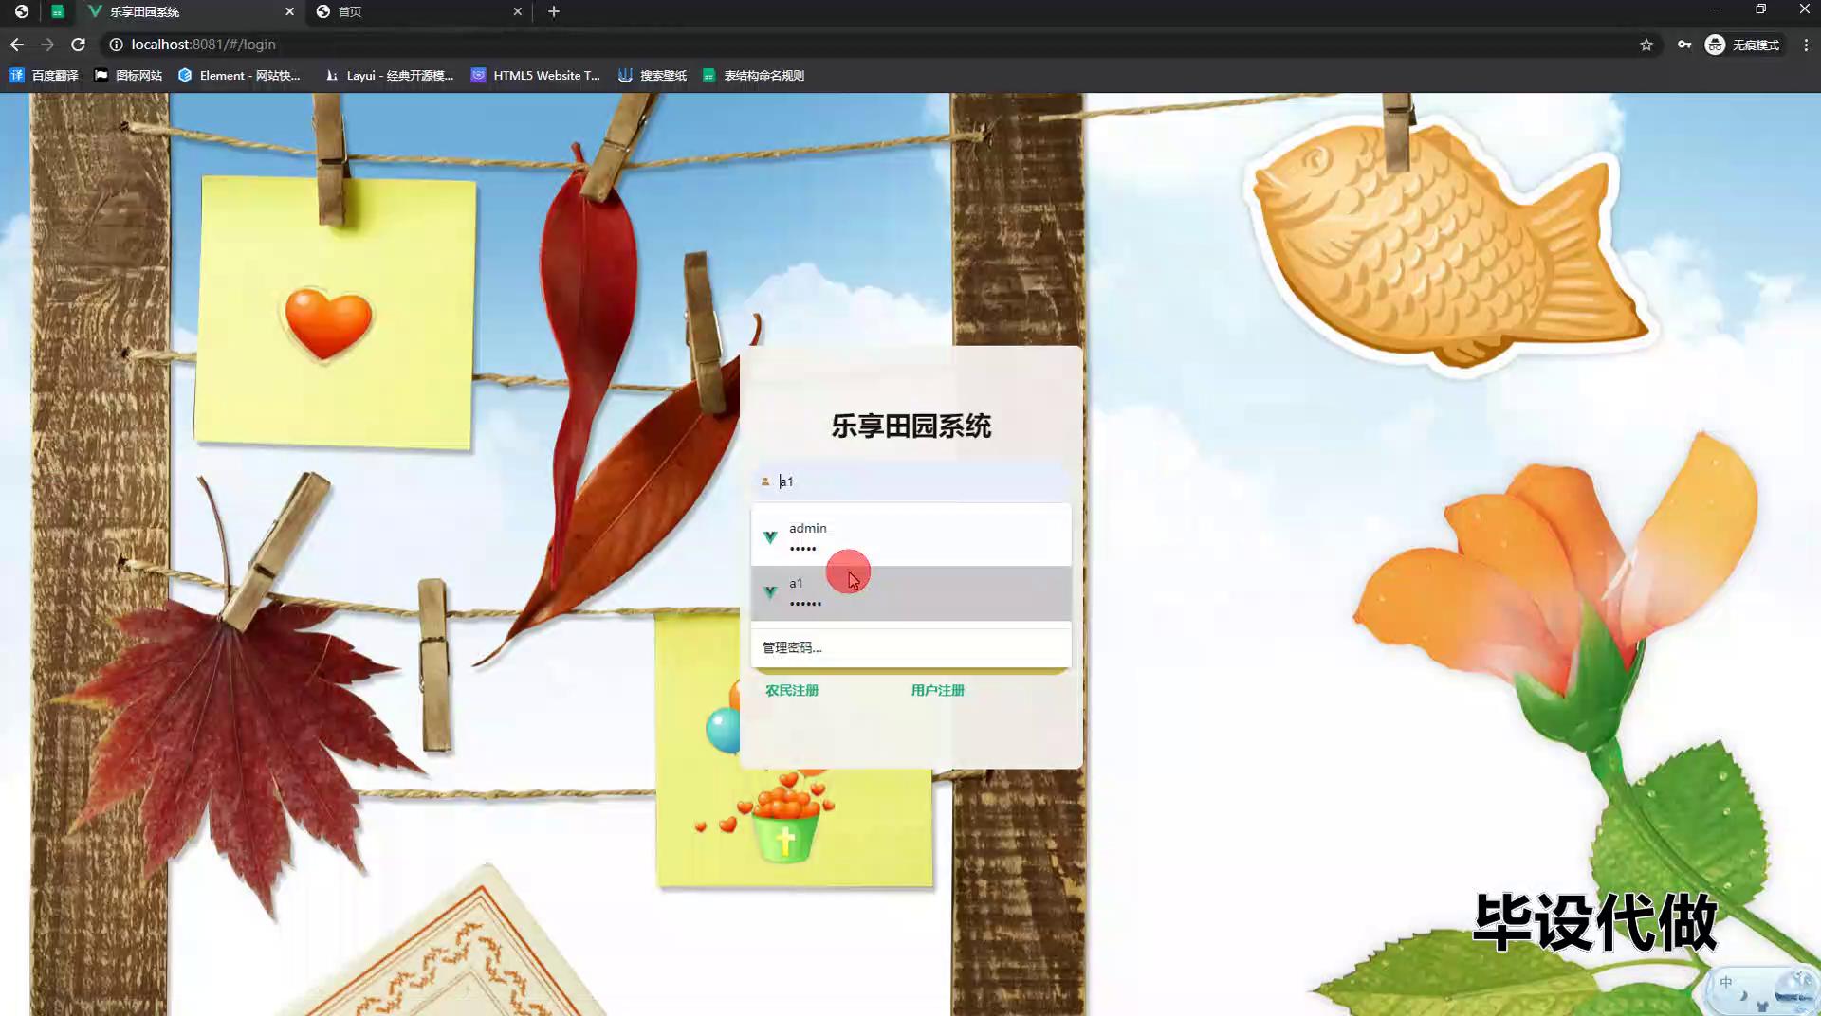Close the 乐享田园系统 tab
The width and height of the screenshot is (1821, 1016).
pyautogui.click(x=289, y=11)
